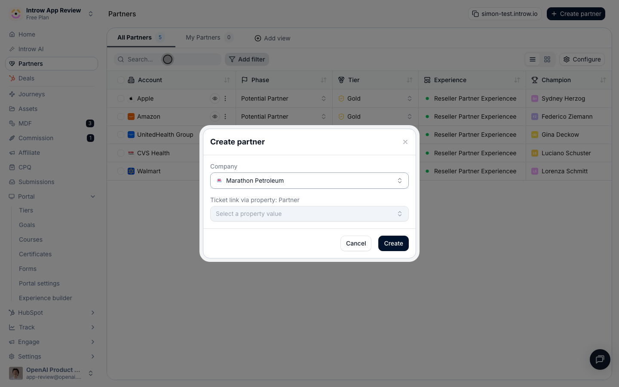619x387 pixels.
Task: Expand the HubSpot section chevron
Action: pyautogui.click(x=93, y=313)
